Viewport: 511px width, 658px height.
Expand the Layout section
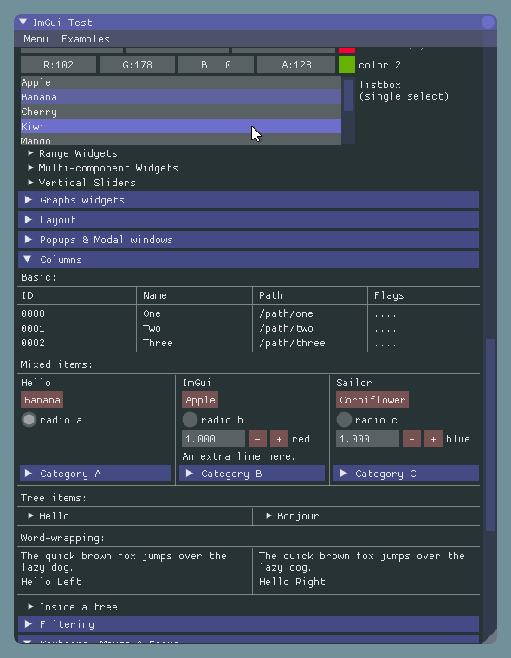(249, 220)
